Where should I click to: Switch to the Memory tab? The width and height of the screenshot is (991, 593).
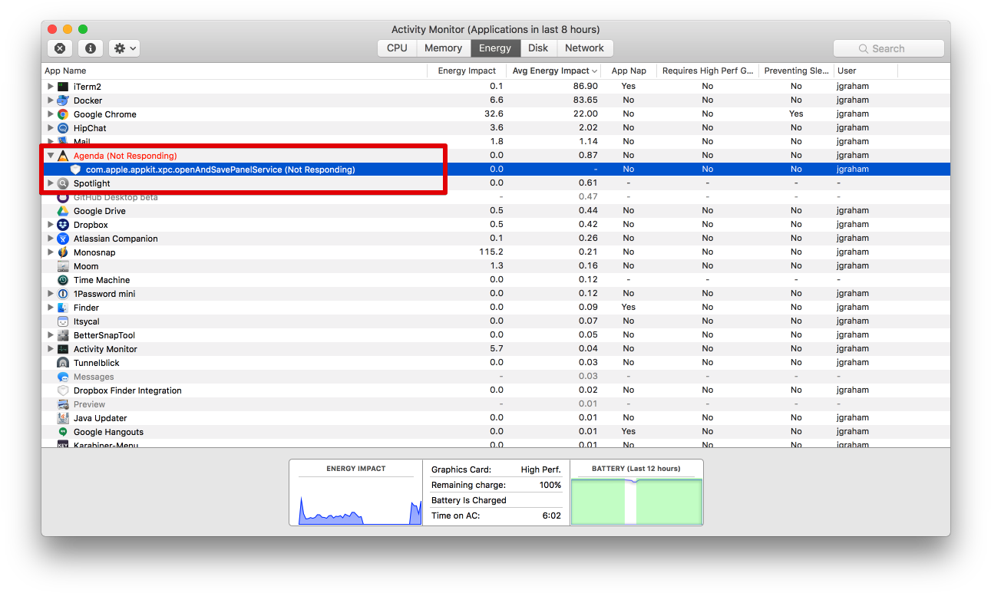tap(443, 48)
